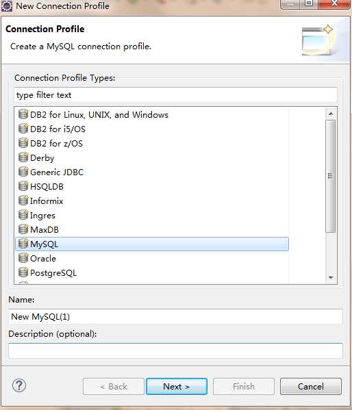Image resolution: width=352 pixels, height=410 pixels.
Task: Choose "Oracle" profile type
Action: 43,258
